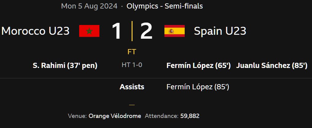Click the Mon 5 Aug 2024 date
Image resolution: width=312 pixels, height=128 pixels.
89,6
